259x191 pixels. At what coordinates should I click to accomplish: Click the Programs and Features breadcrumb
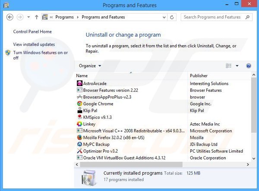103,17
